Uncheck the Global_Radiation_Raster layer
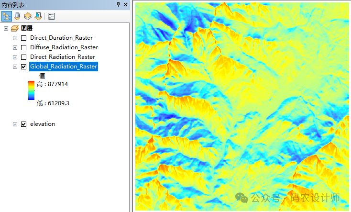Viewport: 351px width, 212px height. tap(24, 67)
